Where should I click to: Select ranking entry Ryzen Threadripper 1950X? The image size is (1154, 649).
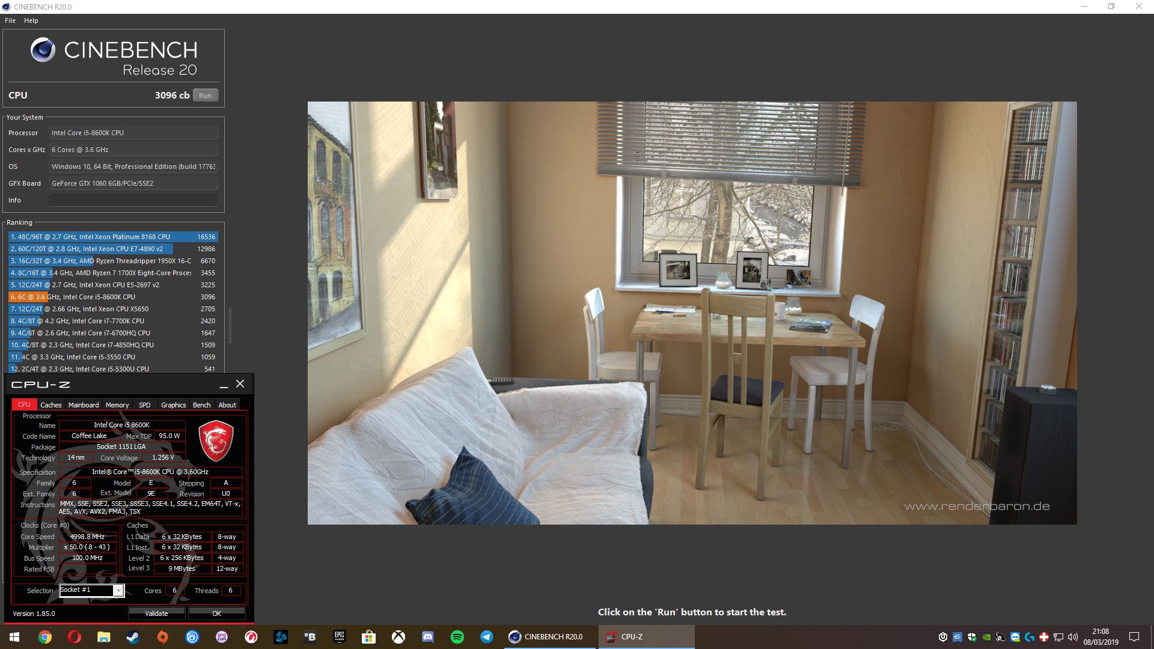click(x=113, y=261)
